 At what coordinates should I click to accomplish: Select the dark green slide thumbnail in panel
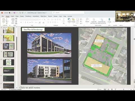click(8, 70)
